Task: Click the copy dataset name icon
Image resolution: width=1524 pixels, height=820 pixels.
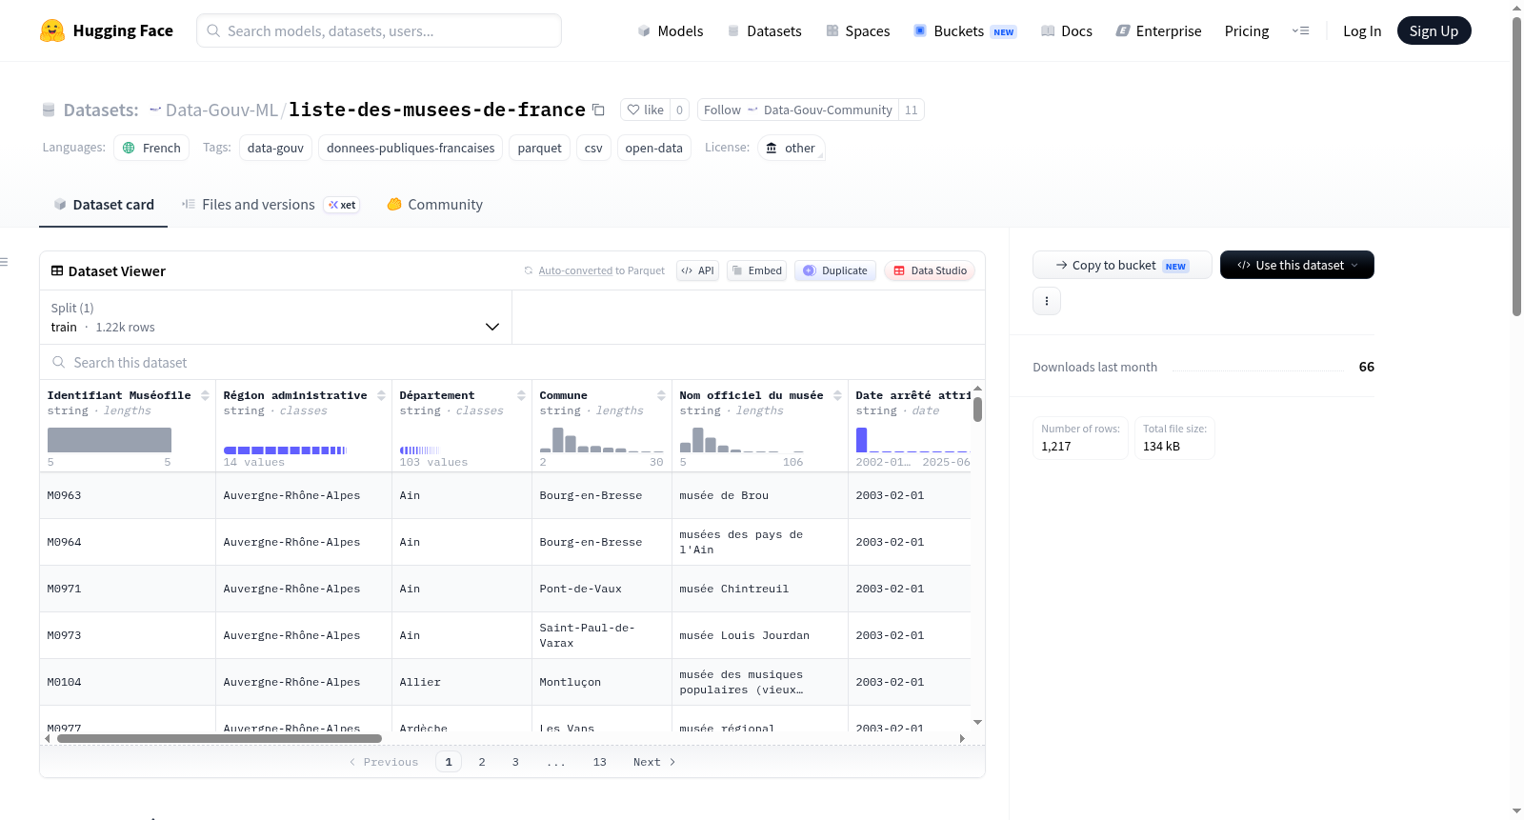Action: pyautogui.click(x=598, y=110)
